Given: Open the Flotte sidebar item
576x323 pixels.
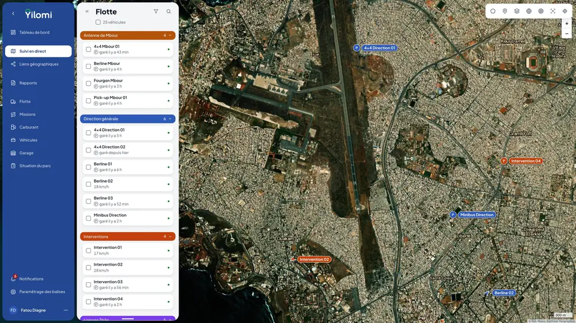Looking at the screenshot, I should tap(38, 102).
